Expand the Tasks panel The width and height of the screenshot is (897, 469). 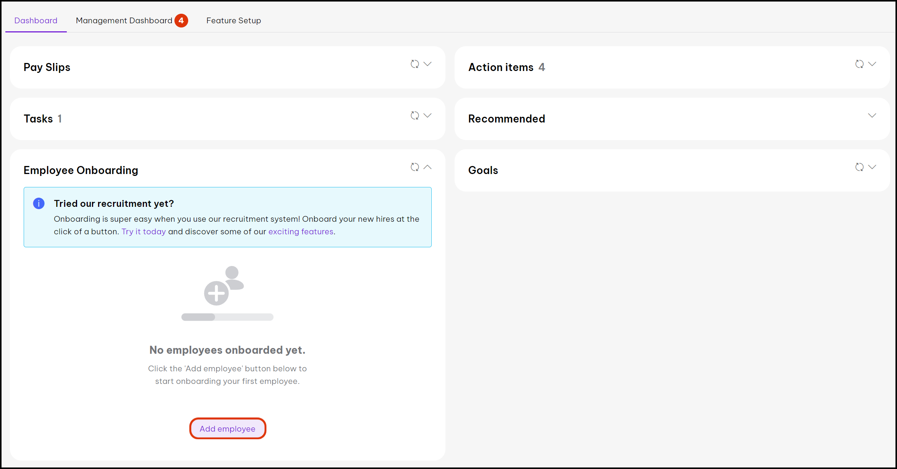point(428,116)
